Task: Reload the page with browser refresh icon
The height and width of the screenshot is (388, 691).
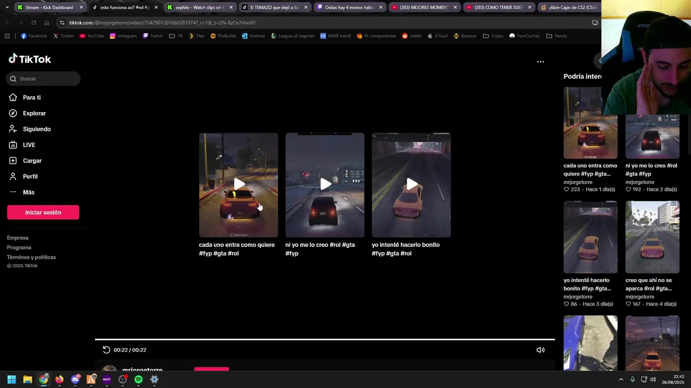Action: click(x=33, y=23)
